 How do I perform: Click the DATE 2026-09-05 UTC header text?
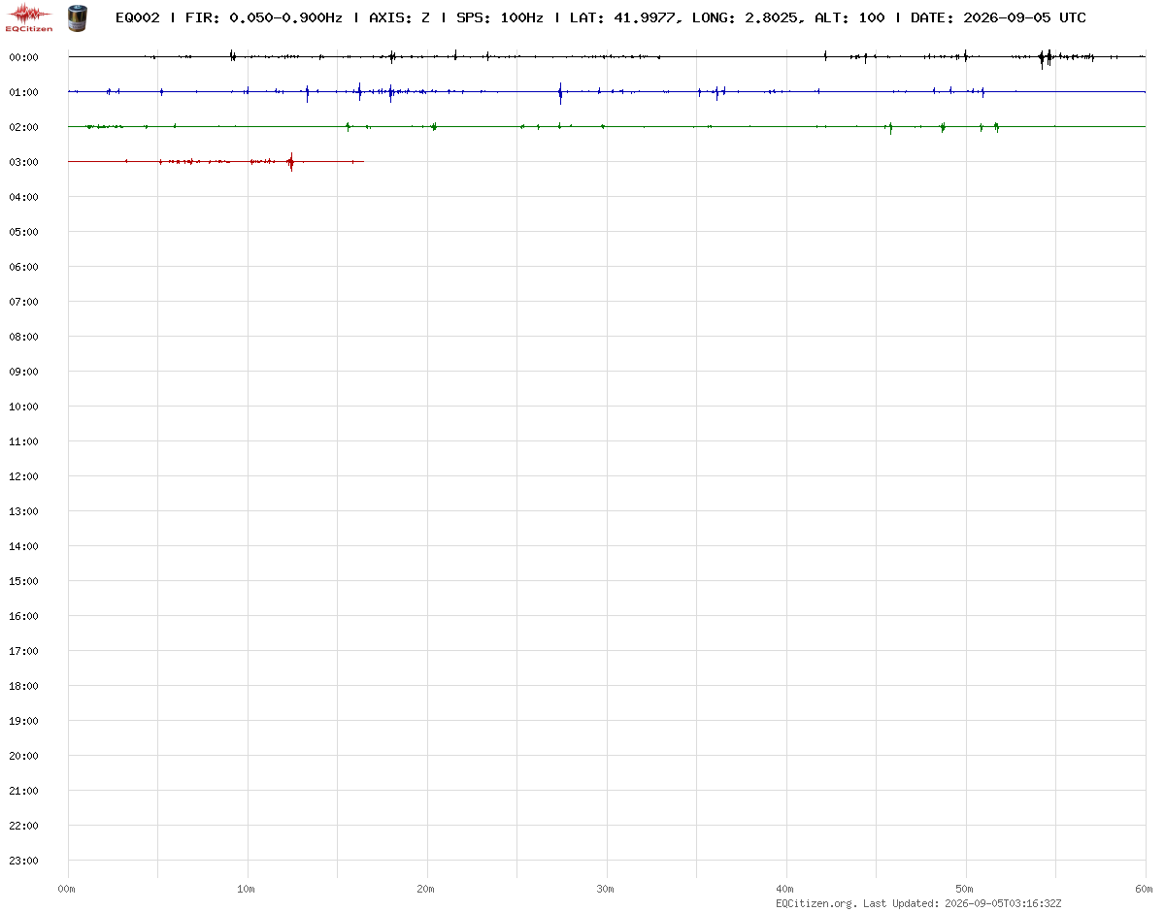(998, 17)
